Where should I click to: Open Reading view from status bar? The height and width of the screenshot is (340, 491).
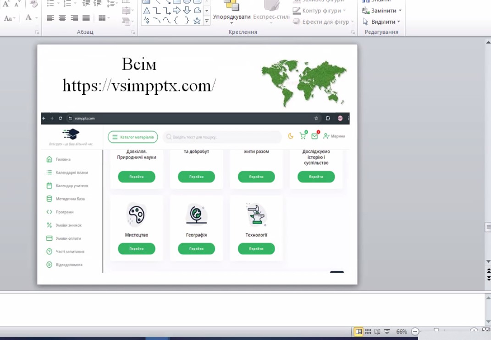point(377,332)
